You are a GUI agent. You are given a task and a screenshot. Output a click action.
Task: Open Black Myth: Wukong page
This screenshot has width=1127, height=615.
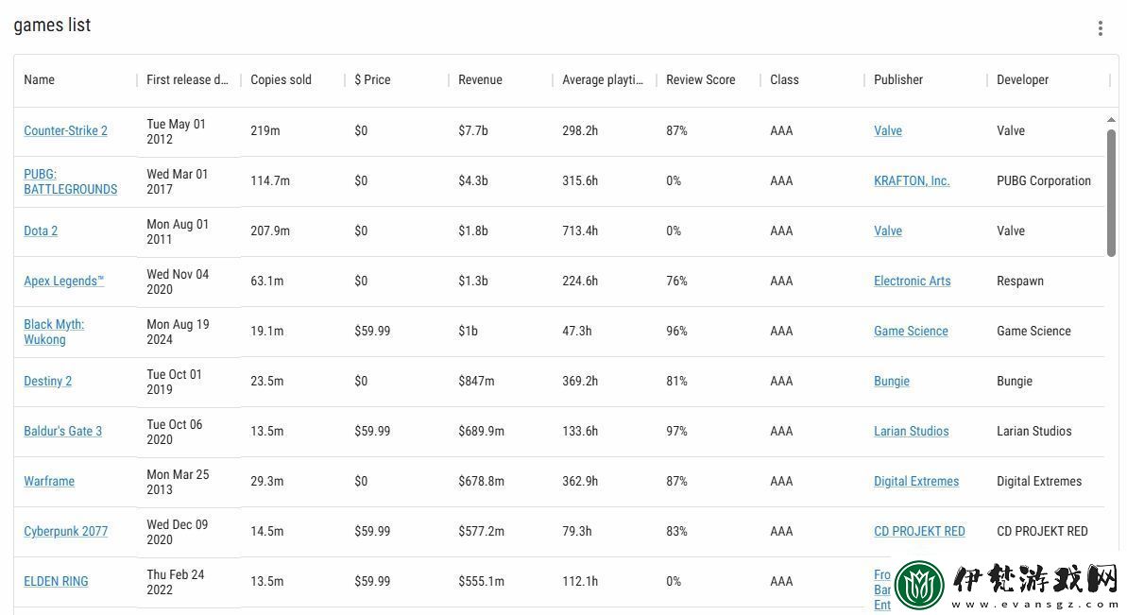pyautogui.click(x=54, y=332)
